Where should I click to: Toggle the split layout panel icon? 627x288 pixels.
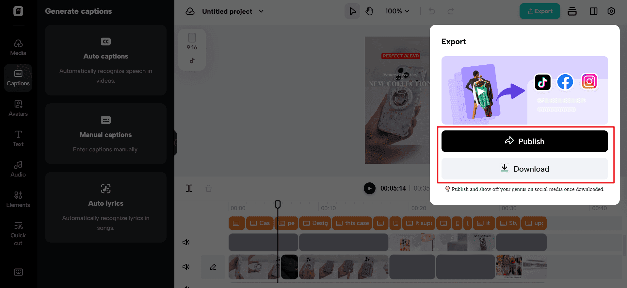point(594,11)
